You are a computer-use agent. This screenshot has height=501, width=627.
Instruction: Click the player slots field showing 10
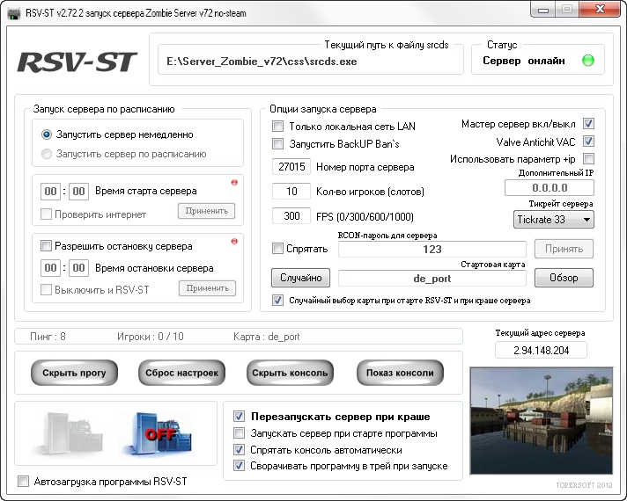291,192
